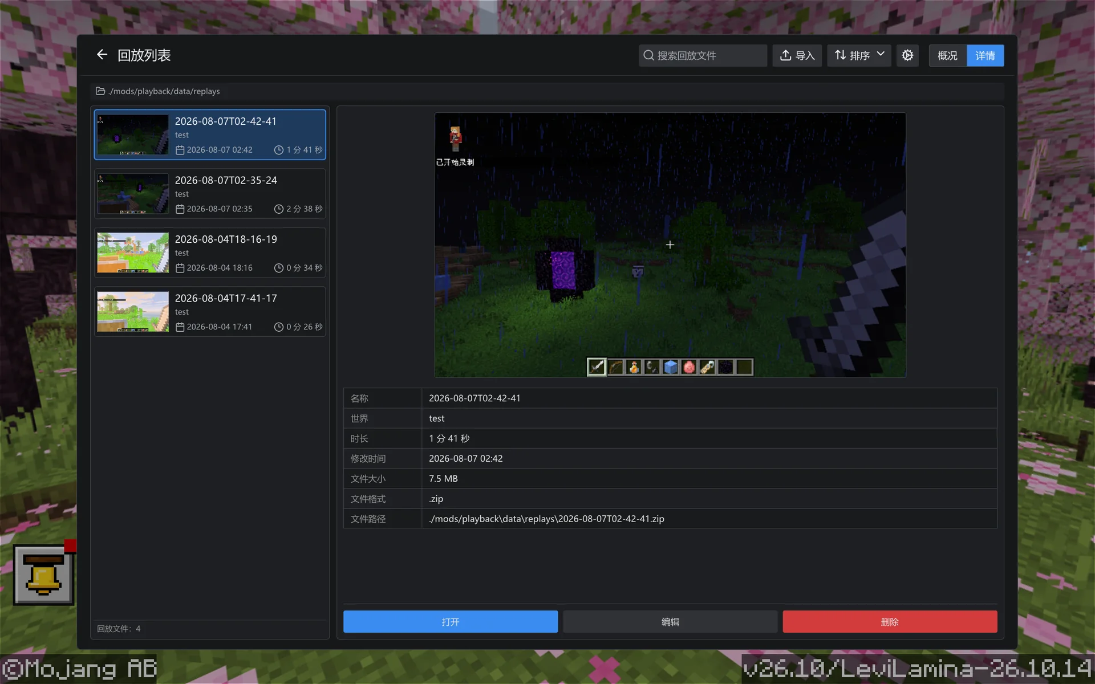Select replay 2026-08-04T18-16-19 in the list
The height and width of the screenshot is (684, 1095).
point(210,253)
